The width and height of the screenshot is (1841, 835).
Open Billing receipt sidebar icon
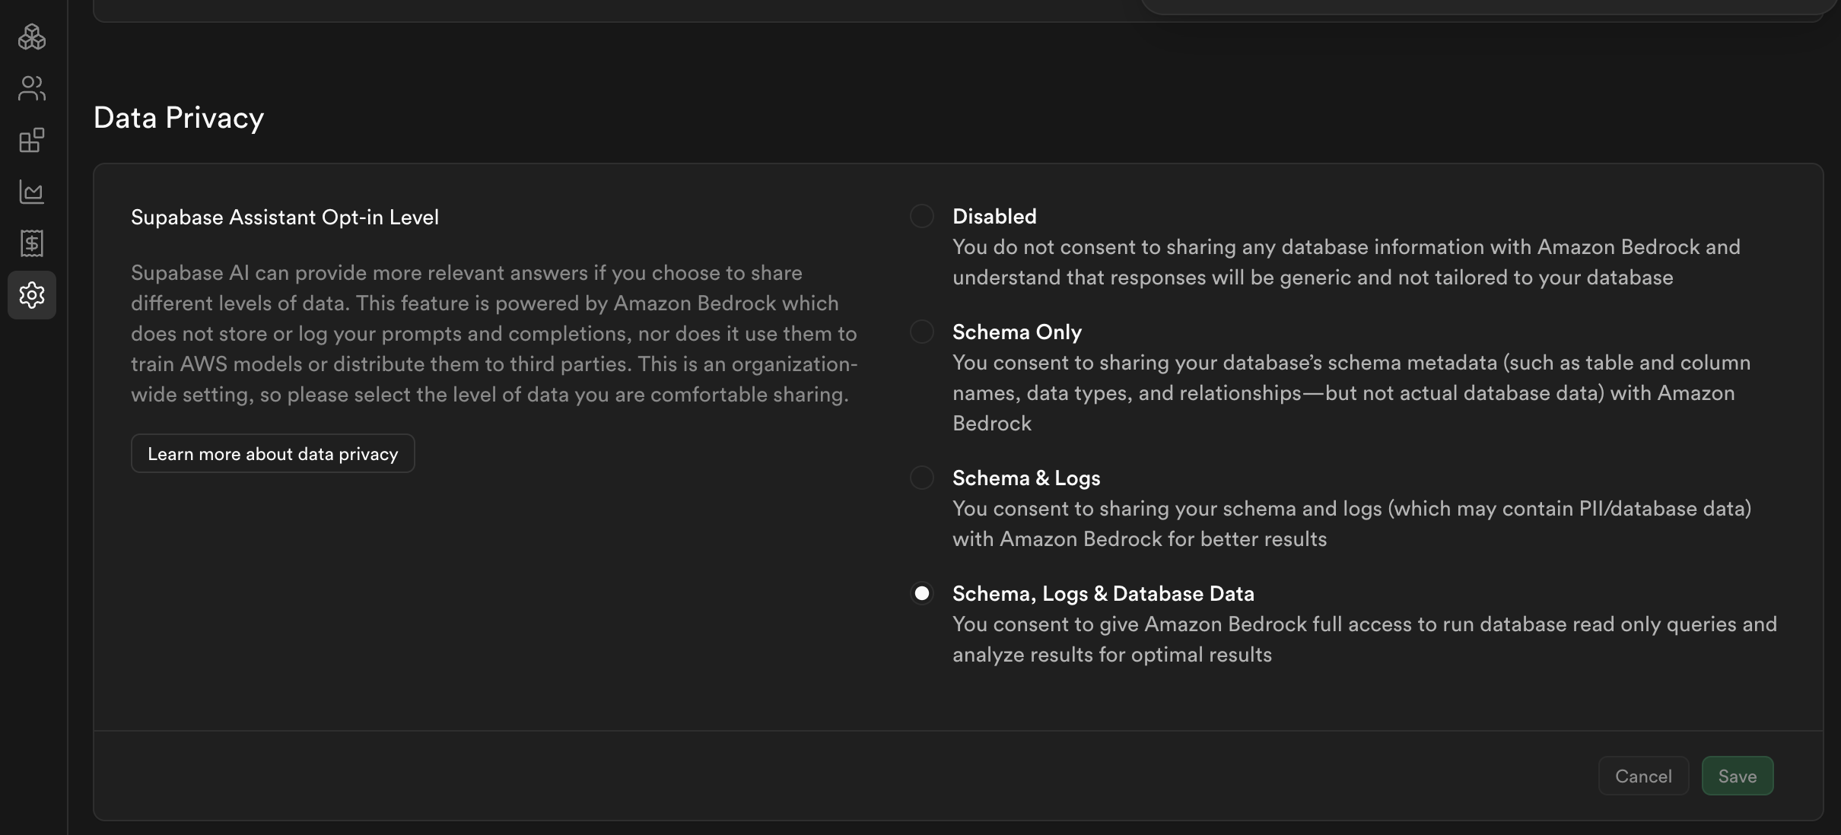pos(32,243)
